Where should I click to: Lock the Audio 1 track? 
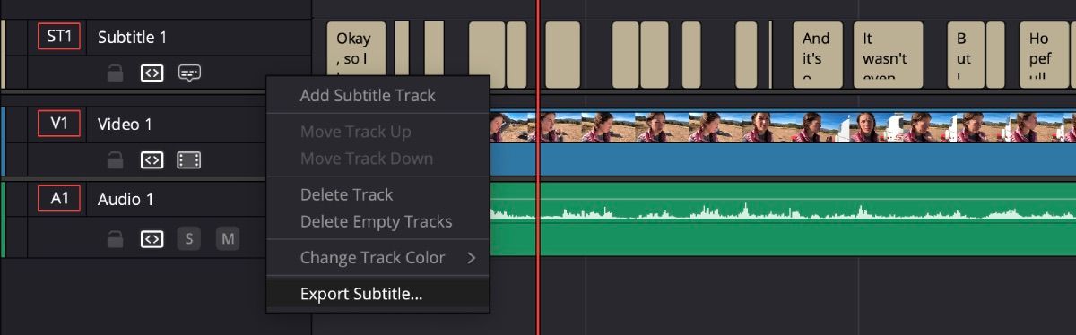point(115,239)
